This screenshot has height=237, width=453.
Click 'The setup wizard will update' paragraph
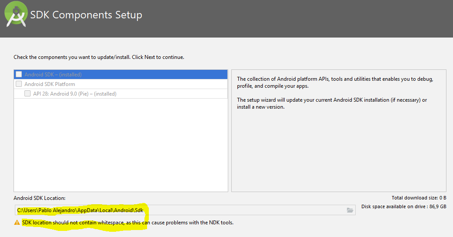(332, 103)
